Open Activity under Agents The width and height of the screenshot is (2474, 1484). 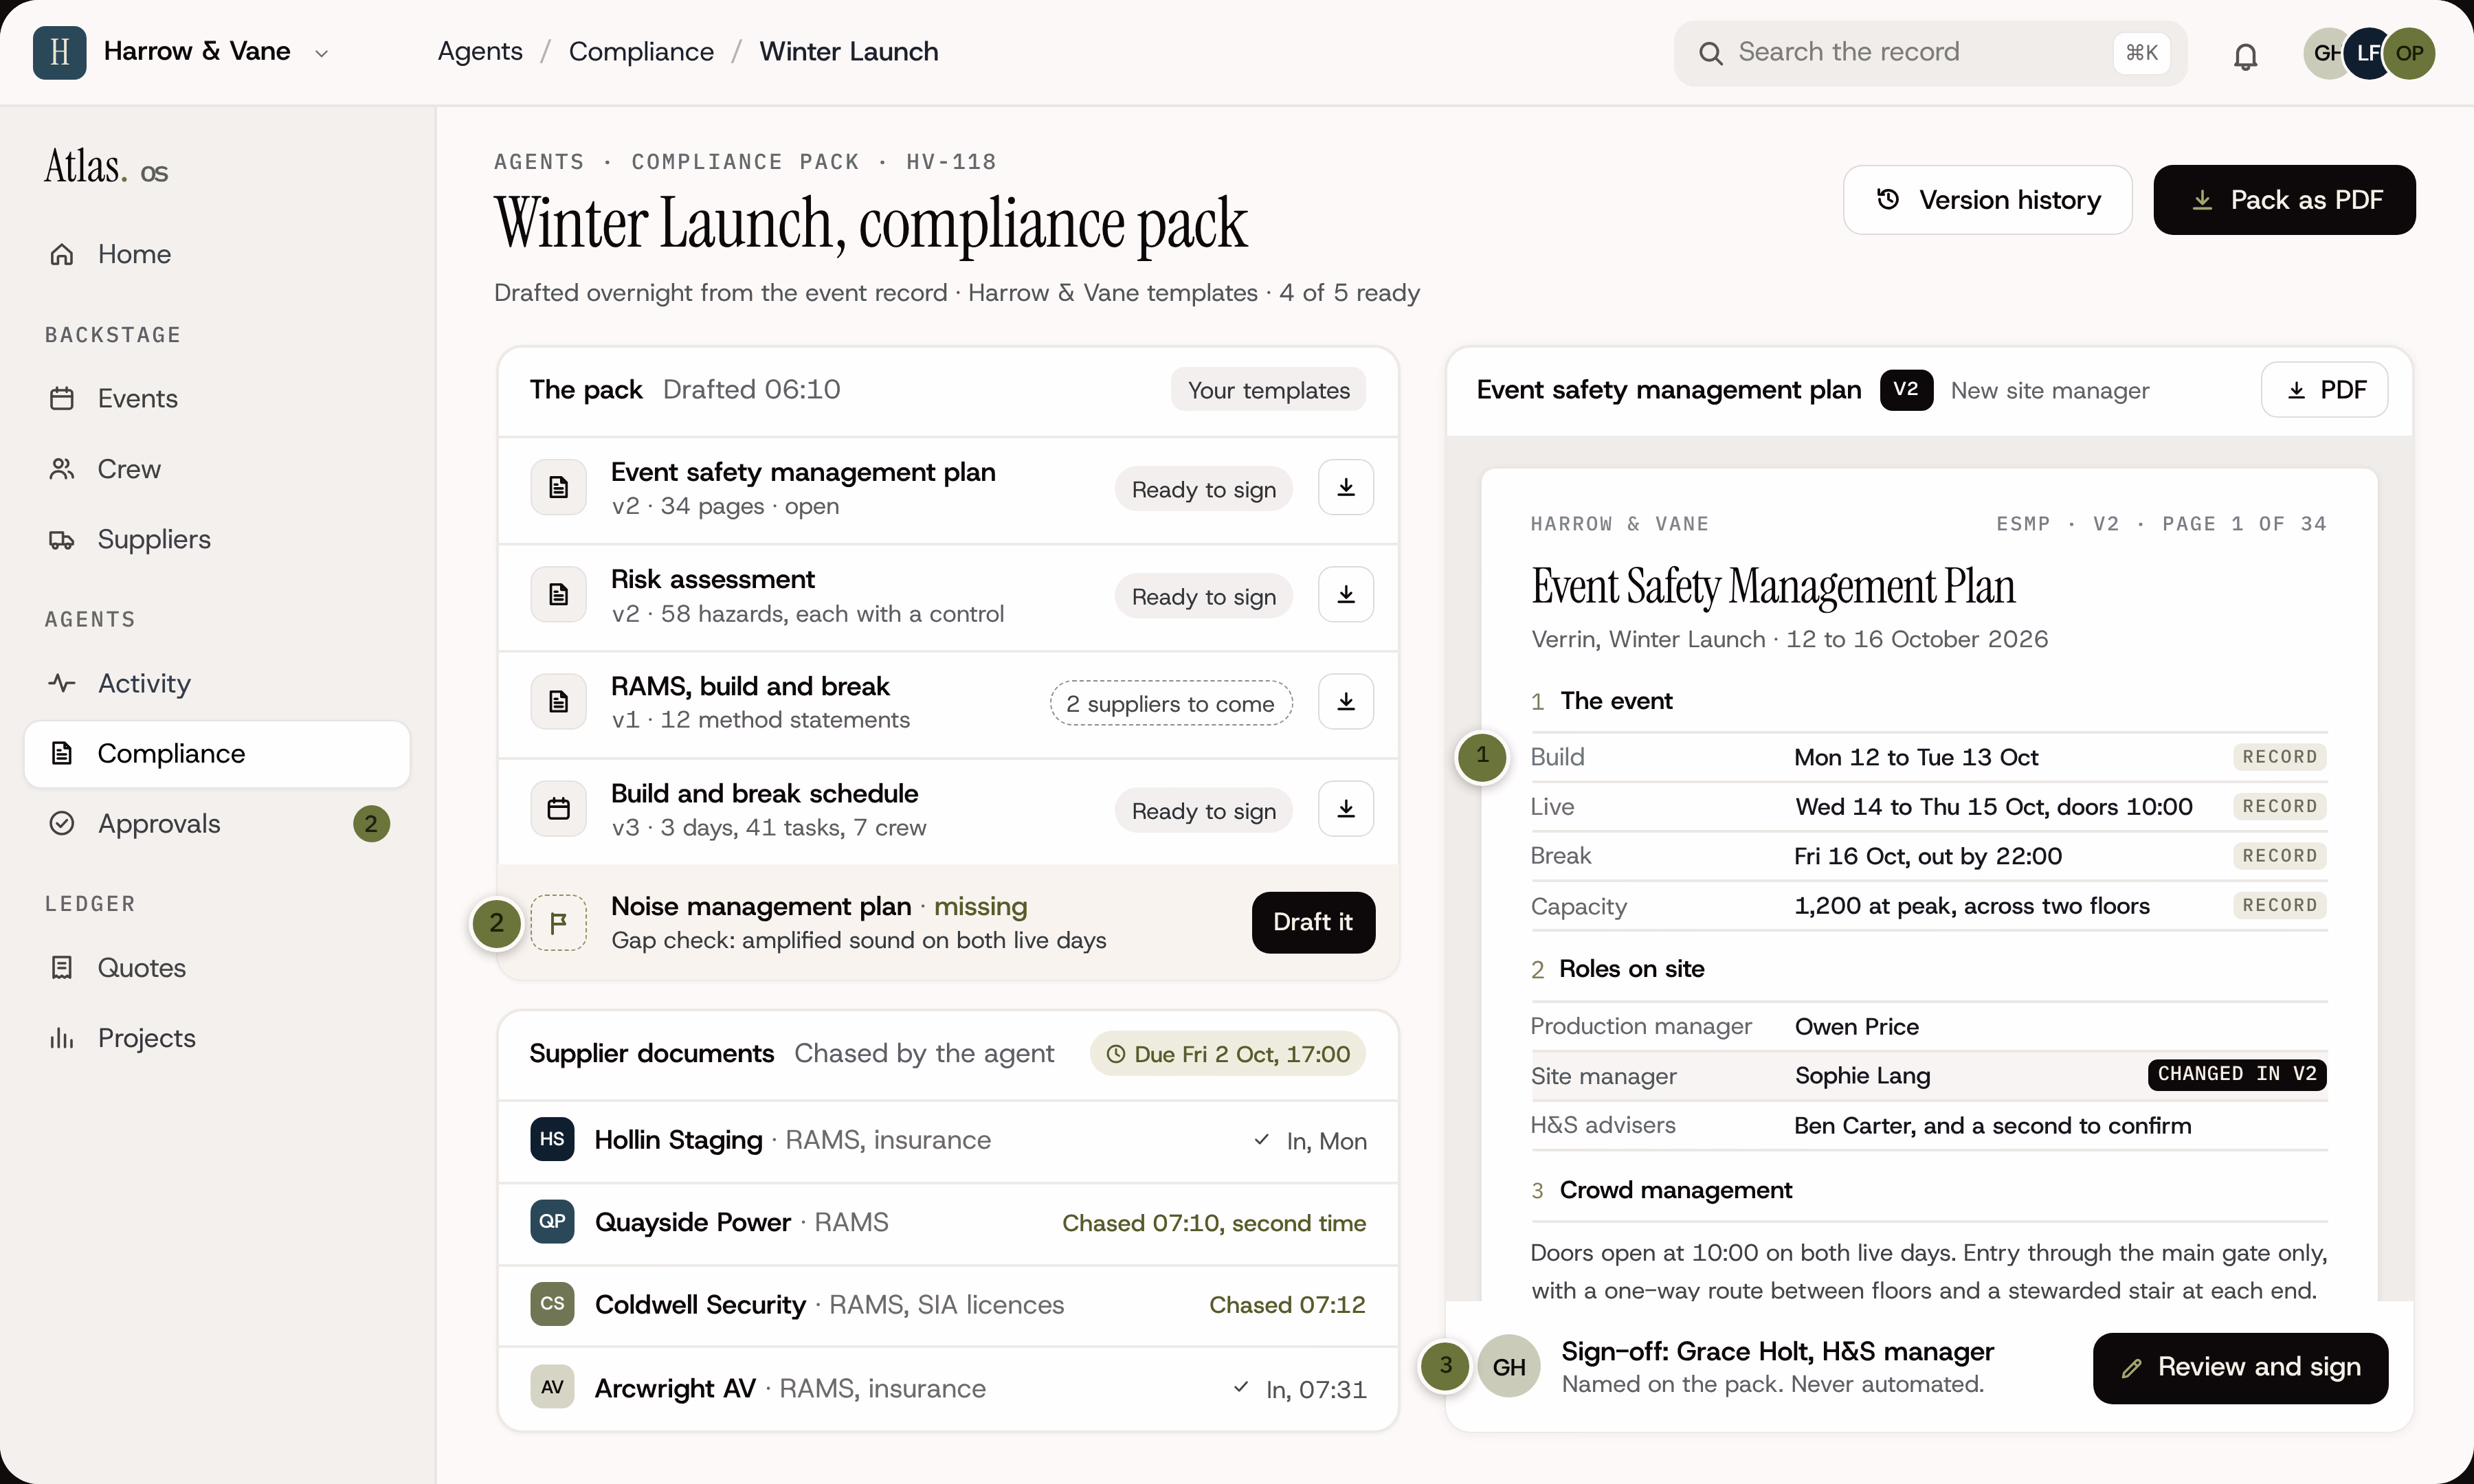coord(217,683)
